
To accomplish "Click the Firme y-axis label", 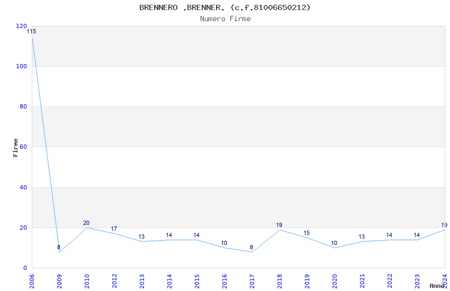I will [15, 147].
